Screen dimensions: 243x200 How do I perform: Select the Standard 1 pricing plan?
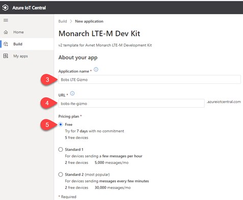point(61,150)
